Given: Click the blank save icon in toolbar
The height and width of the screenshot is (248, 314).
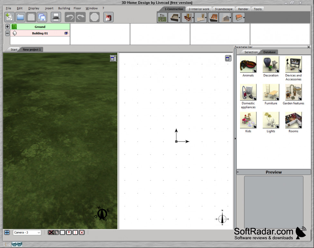Looking at the screenshot, I should (31, 17).
